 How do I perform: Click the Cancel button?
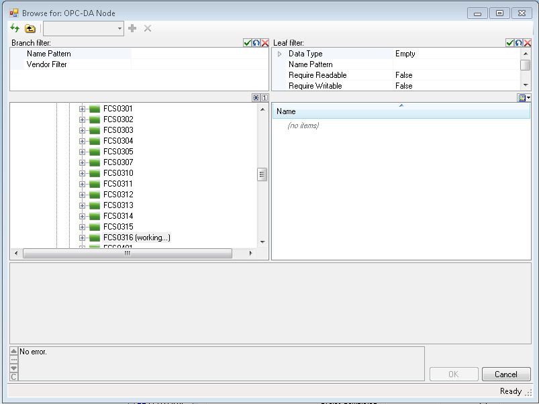click(505, 374)
